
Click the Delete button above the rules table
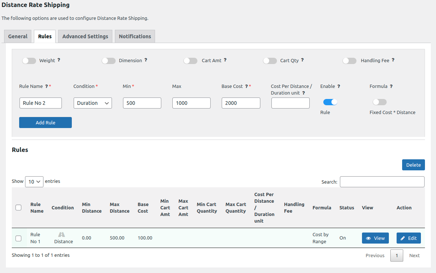(413, 164)
